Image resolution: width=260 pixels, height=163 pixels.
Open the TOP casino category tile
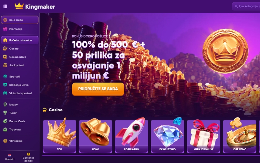[x=59, y=136]
